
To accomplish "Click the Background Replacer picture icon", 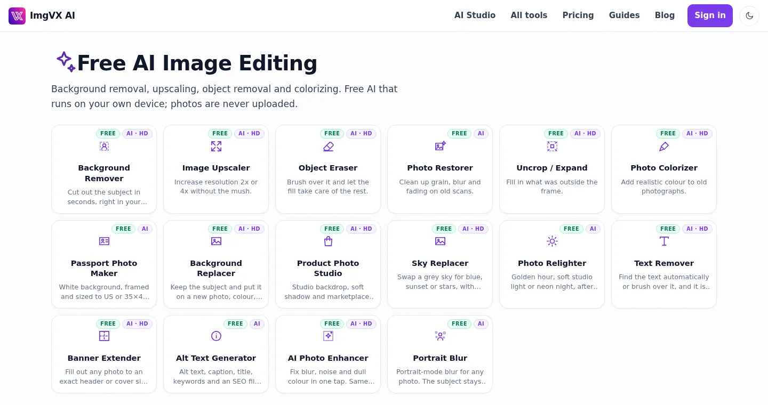I will click(x=216, y=241).
